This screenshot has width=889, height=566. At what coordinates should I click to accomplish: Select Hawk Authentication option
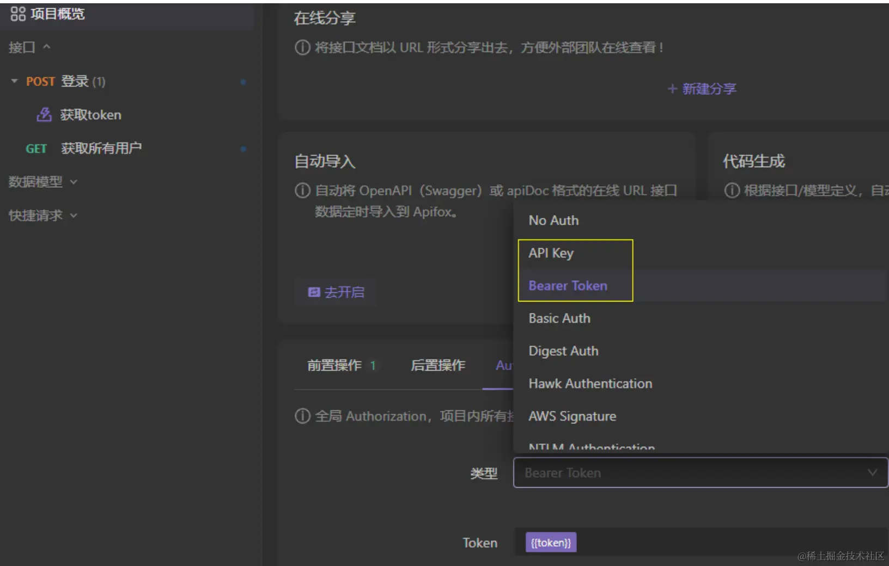coord(590,384)
